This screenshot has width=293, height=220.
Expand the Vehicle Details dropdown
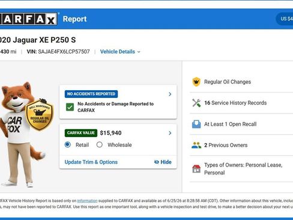click(x=120, y=52)
